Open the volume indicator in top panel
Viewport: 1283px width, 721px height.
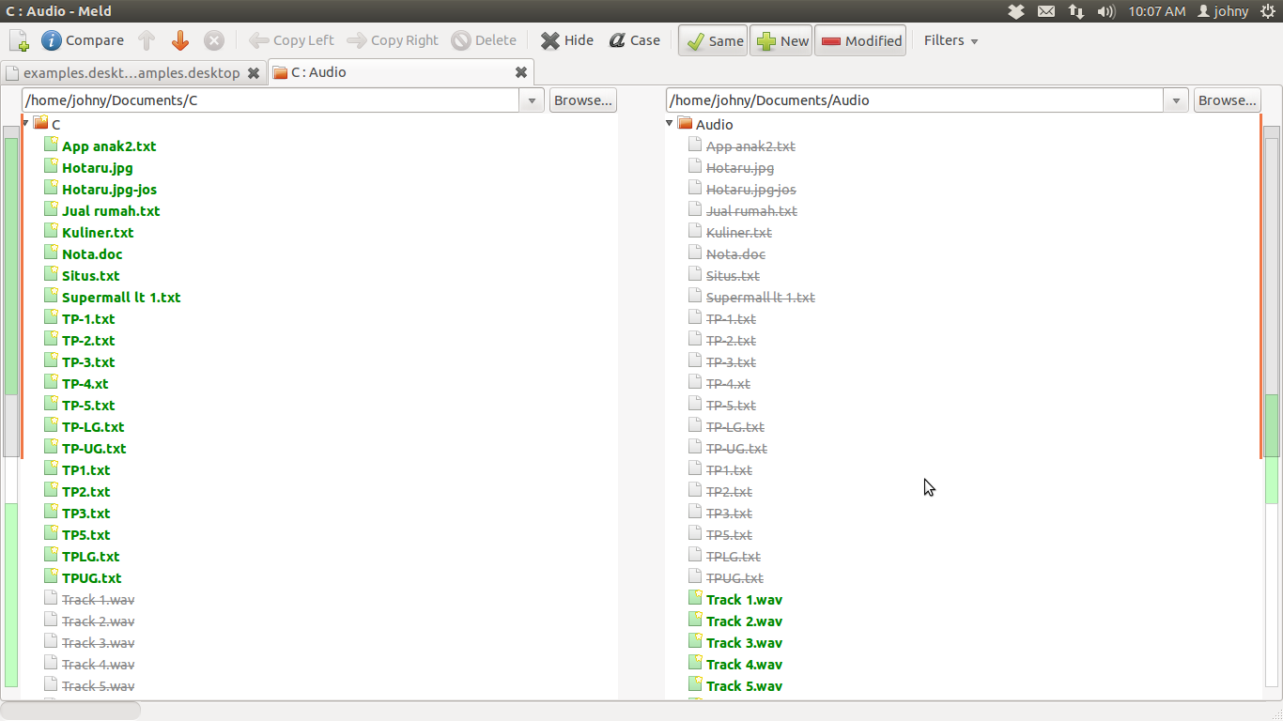(x=1106, y=11)
